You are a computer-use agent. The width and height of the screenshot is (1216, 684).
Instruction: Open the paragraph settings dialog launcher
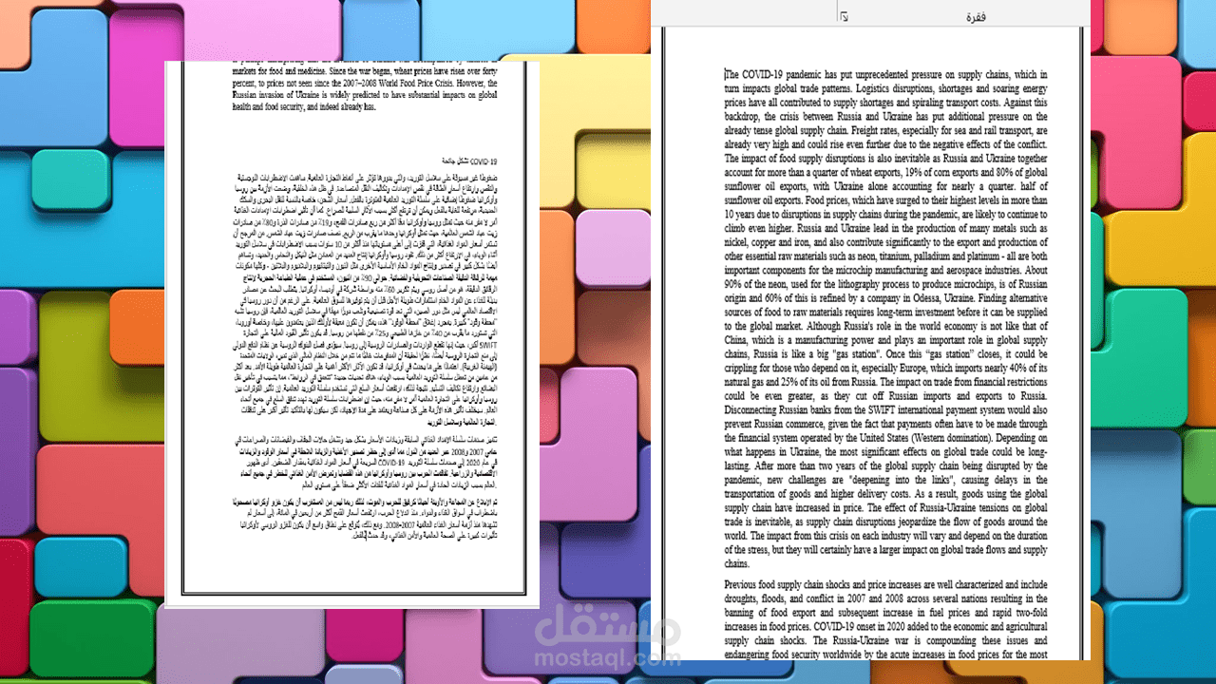(x=845, y=17)
